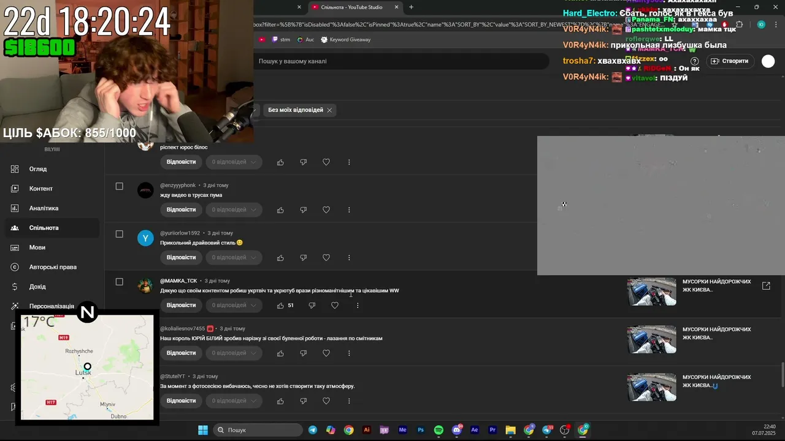Heart the @enzyyyphonk comment

click(326, 210)
